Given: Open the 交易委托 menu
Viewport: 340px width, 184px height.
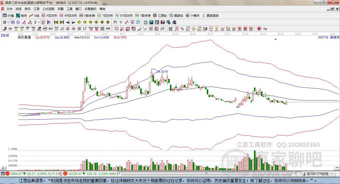Looking at the screenshot, I should point(90,9).
